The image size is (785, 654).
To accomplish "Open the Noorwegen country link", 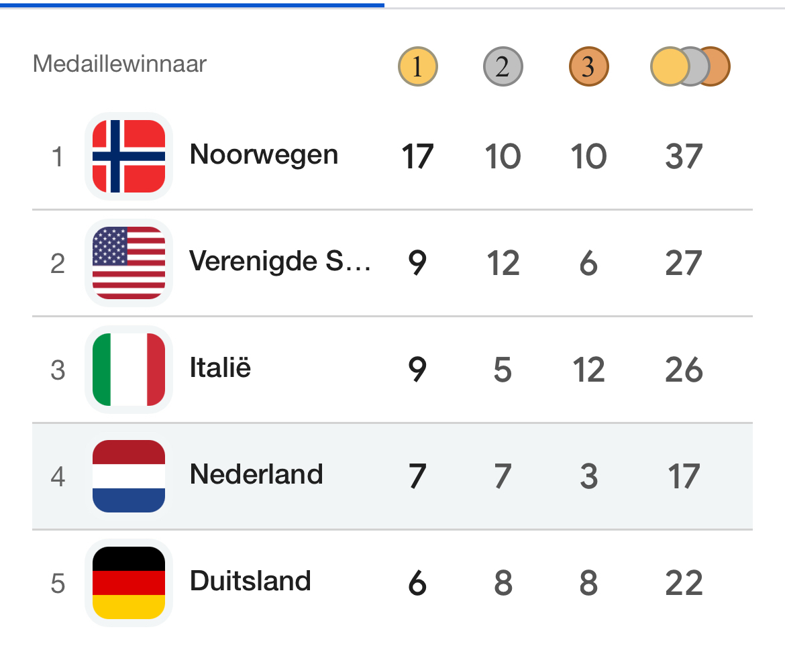I will coord(264,155).
